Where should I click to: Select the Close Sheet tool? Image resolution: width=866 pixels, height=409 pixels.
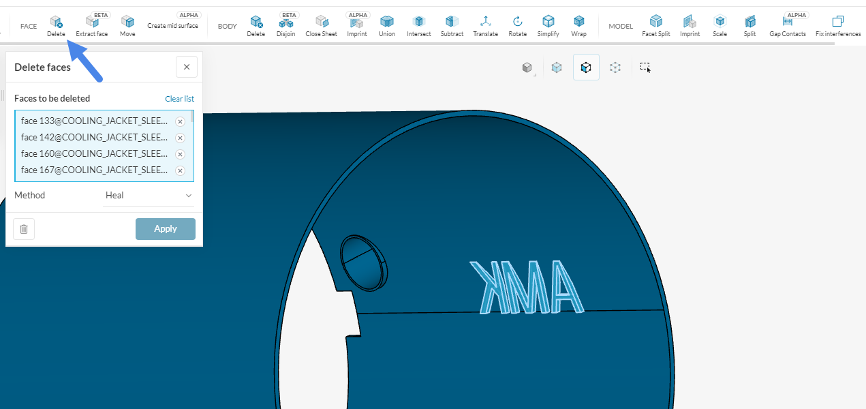321,26
